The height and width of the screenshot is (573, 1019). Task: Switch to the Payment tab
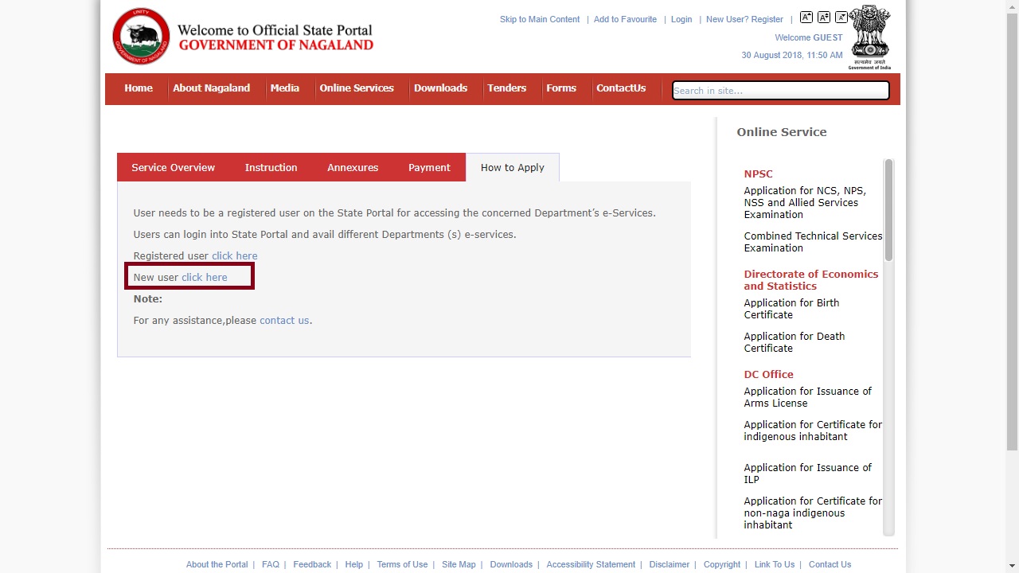pos(429,167)
